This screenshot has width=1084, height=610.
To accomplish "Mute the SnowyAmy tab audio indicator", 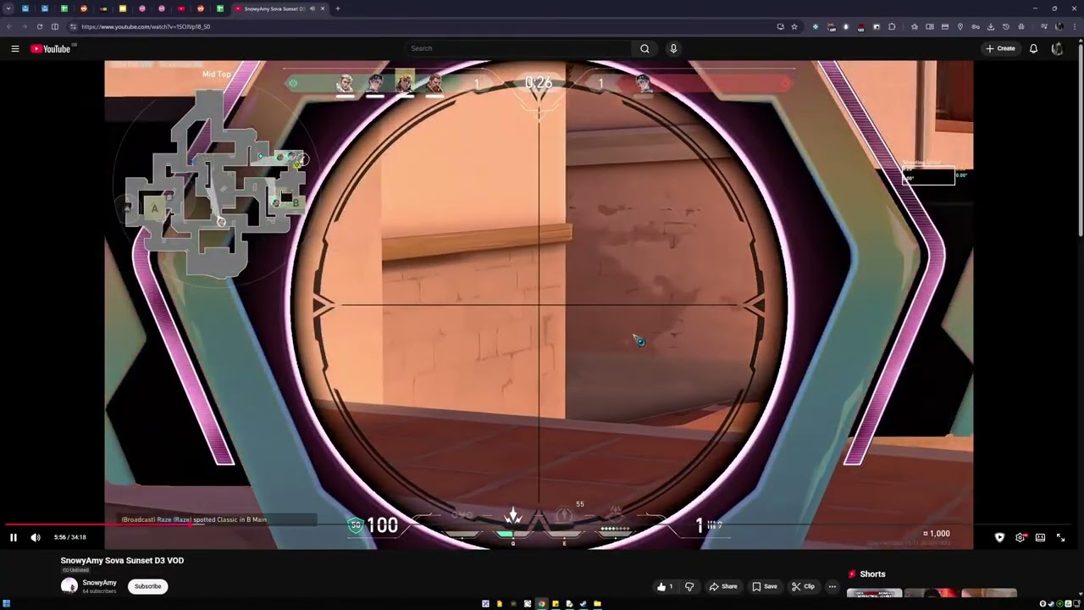I will pos(312,8).
